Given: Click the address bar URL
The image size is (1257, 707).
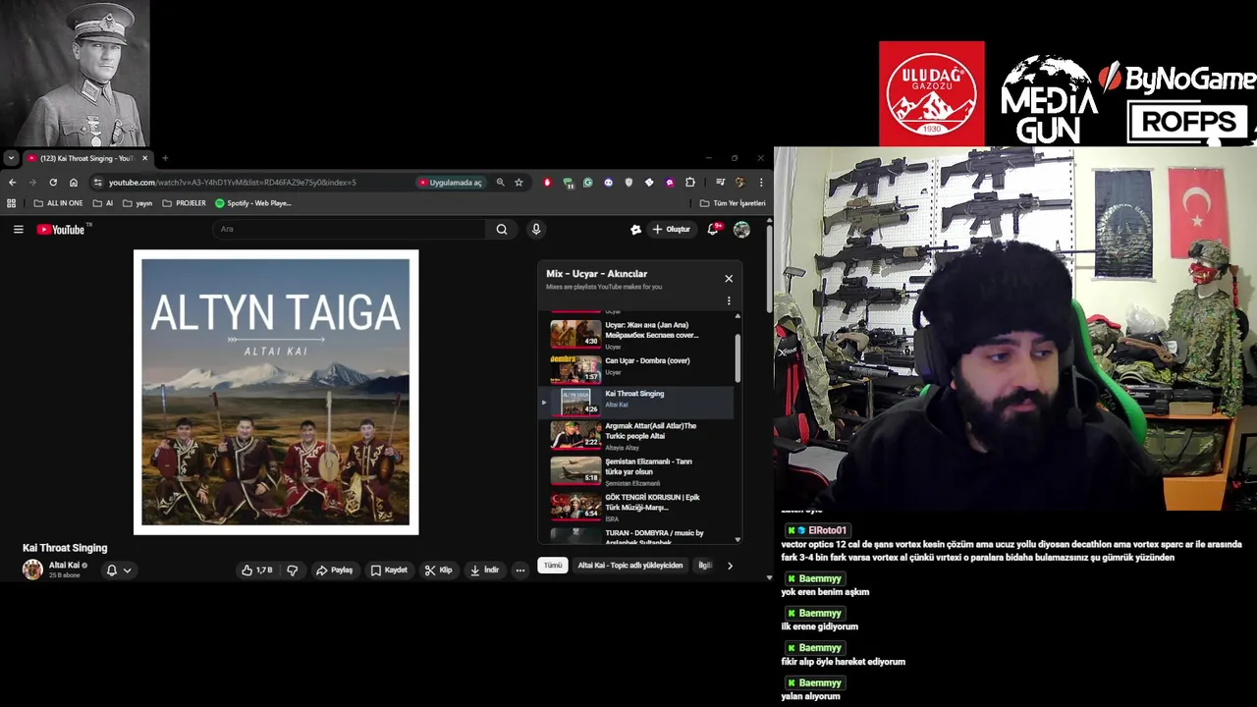Looking at the screenshot, I should [232, 182].
